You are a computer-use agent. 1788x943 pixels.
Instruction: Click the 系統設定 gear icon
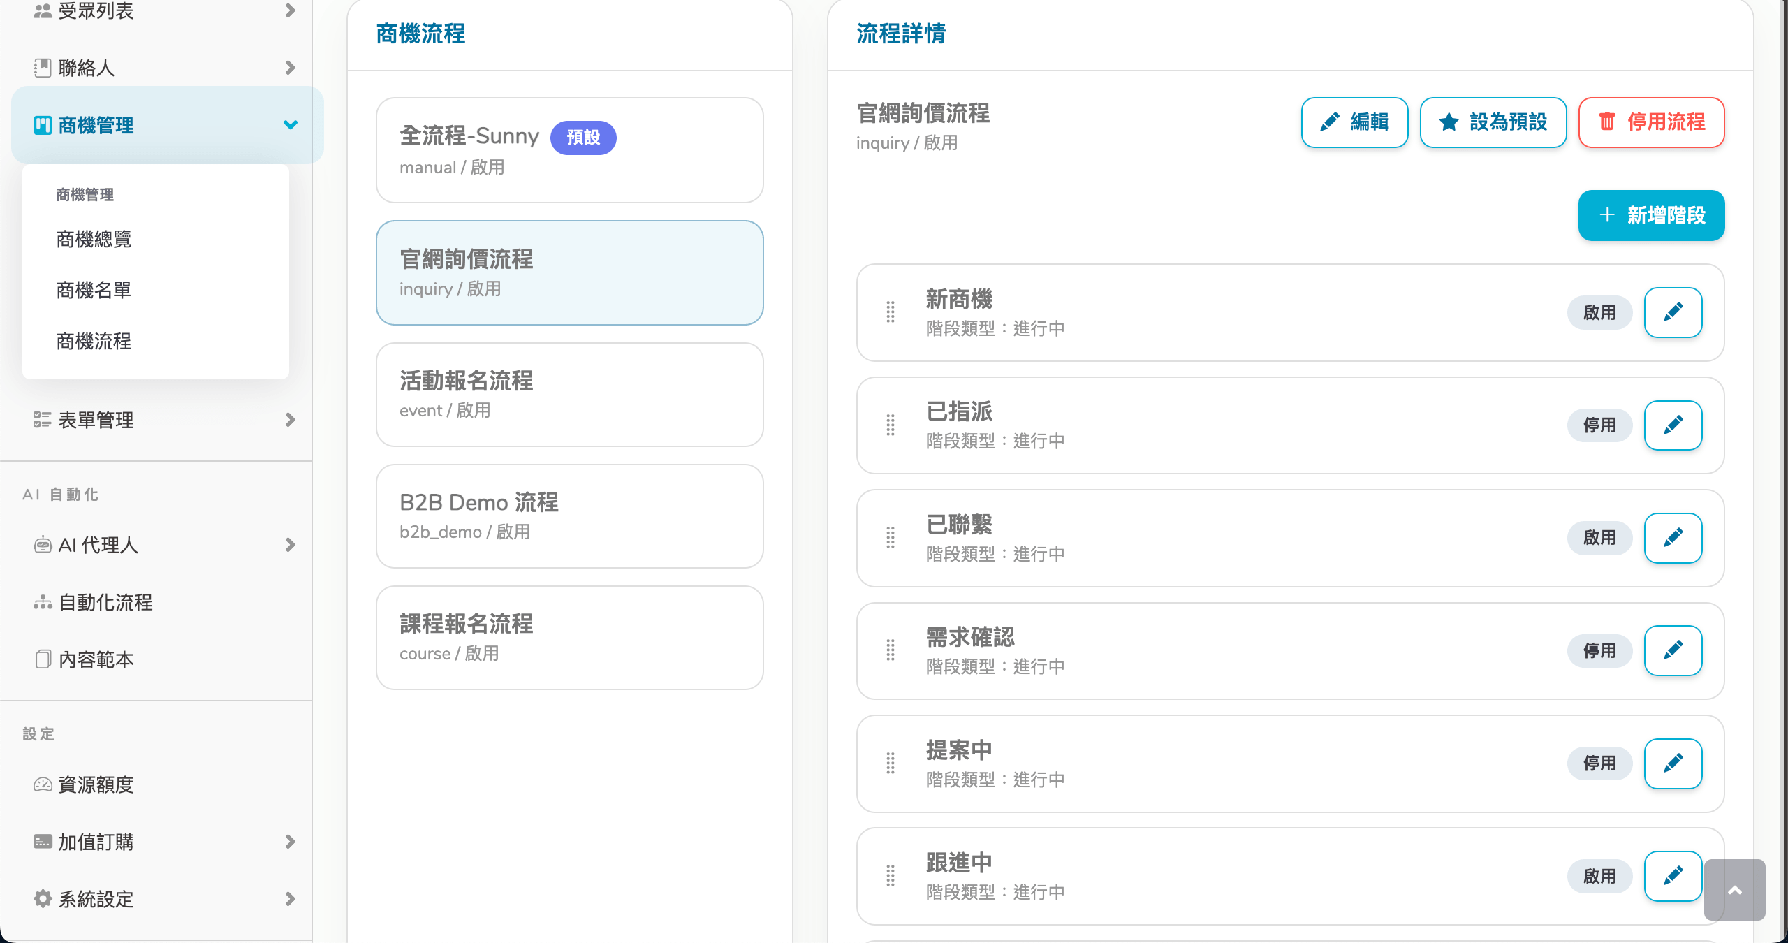tap(43, 899)
